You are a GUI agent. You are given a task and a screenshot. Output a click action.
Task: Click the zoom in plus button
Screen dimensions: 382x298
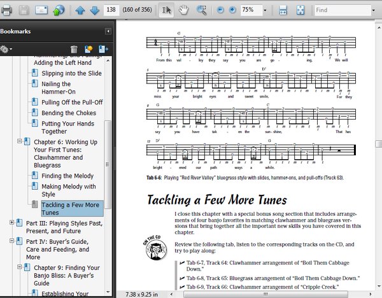click(x=232, y=10)
